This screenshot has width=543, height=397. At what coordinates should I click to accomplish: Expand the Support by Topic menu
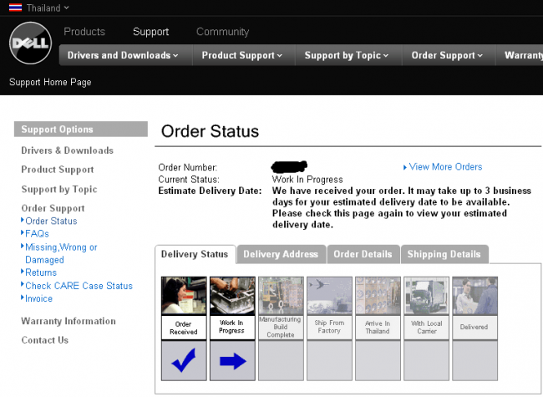pyautogui.click(x=347, y=56)
